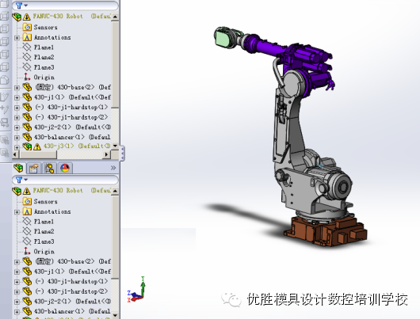Expand 430-j1-hardstop<2> in lower tree
Viewport: 420px width, 319px height.
pos(17,292)
